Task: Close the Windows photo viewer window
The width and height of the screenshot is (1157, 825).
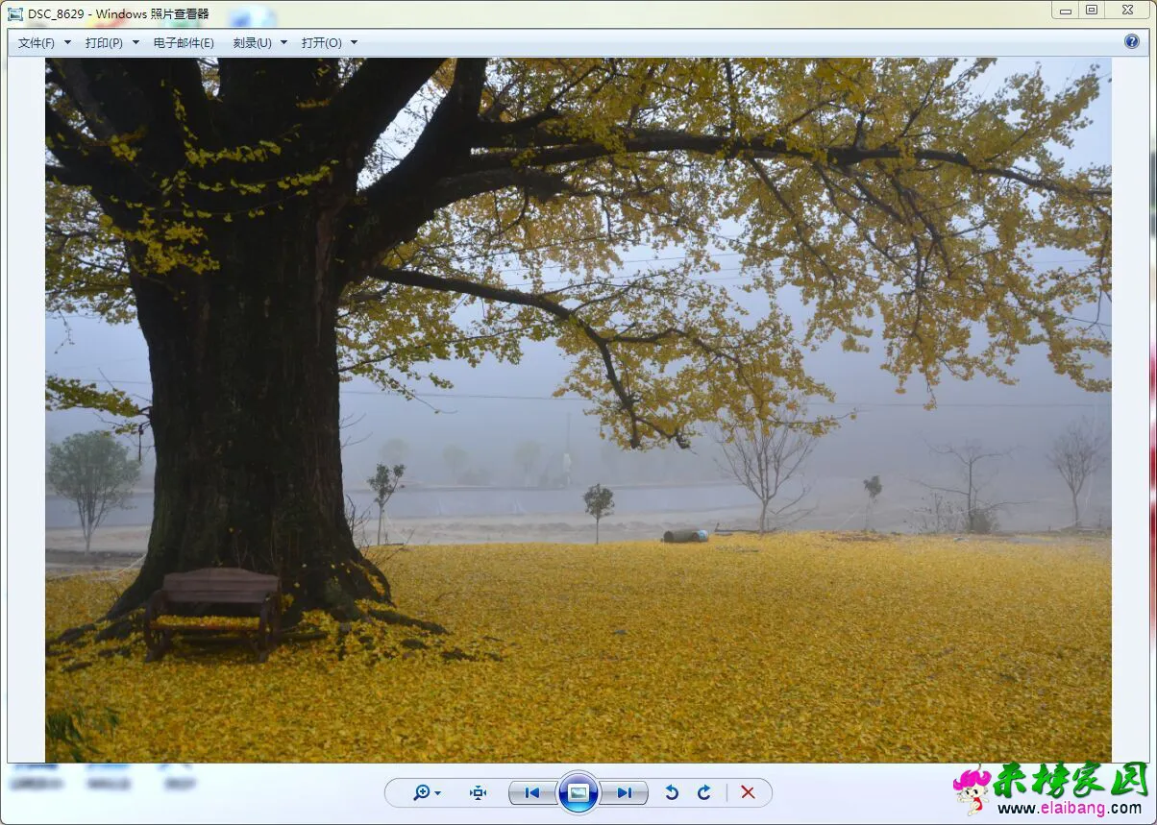Action: pyautogui.click(x=1126, y=11)
